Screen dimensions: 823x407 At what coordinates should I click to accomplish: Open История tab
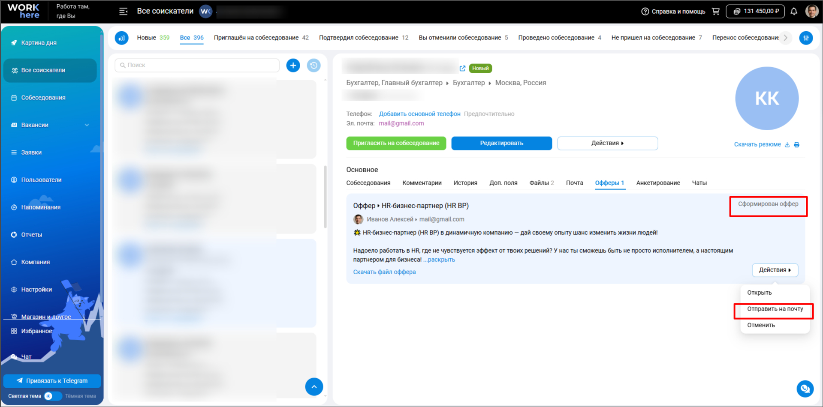coord(465,183)
